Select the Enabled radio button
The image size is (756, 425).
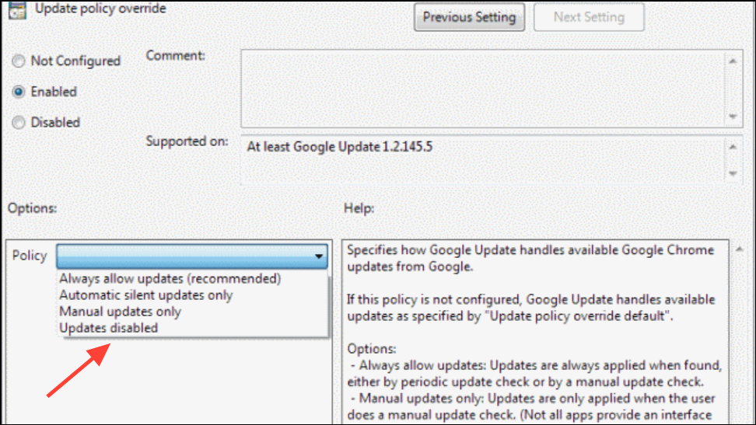(x=19, y=92)
